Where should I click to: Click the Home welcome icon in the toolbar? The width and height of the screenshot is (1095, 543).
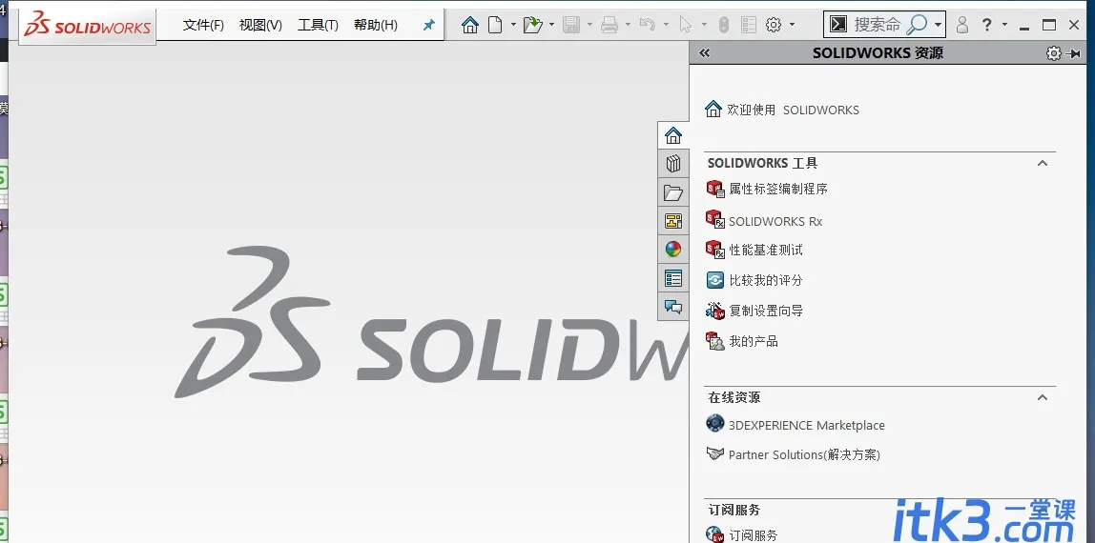(470, 25)
